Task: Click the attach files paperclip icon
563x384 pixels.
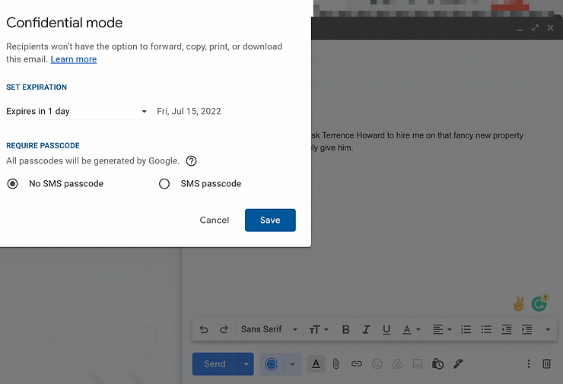Action: [336, 364]
